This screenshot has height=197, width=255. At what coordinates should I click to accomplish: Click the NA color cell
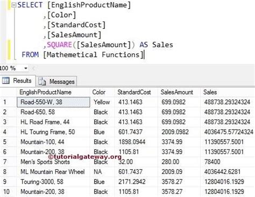pos(102,172)
